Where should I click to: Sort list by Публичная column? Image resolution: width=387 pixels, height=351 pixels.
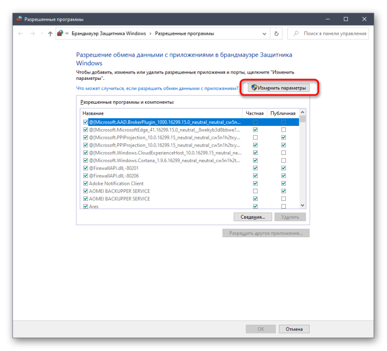pyautogui.click(x=283, y=113)
